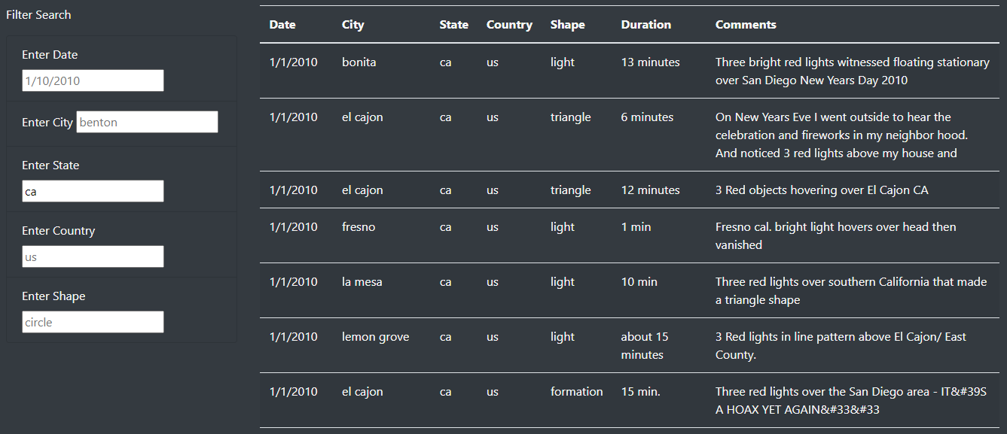
Task: Click the lemon grove city cell
Action: [375, 336]
